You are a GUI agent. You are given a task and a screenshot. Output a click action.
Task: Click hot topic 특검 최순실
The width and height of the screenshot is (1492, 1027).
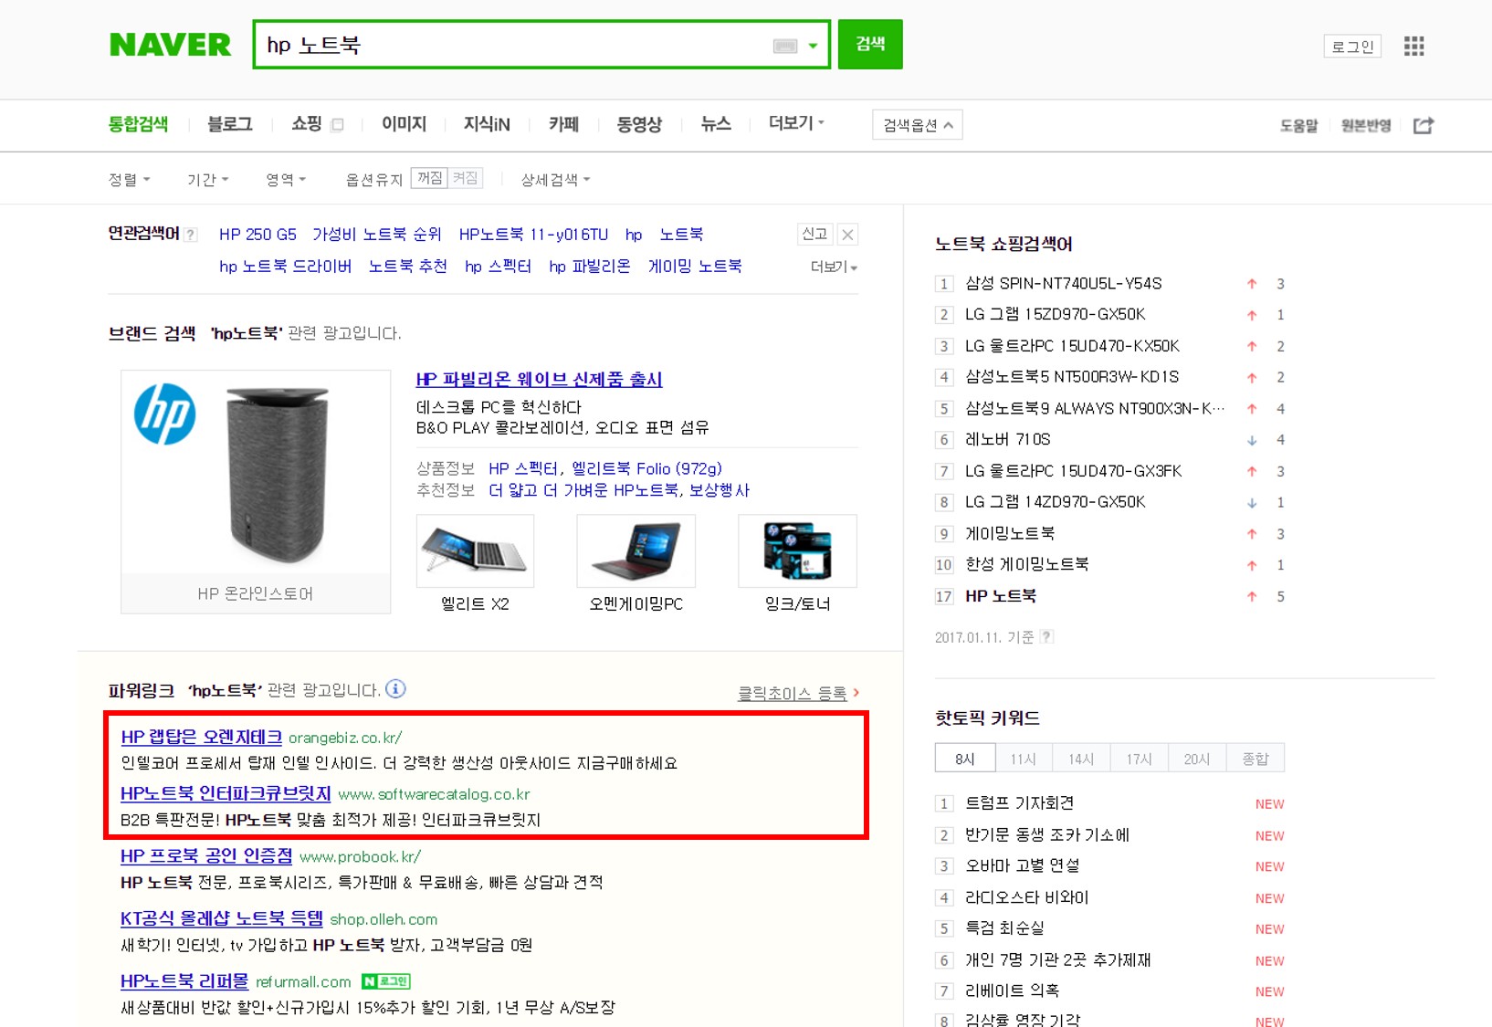(1004, 928)
